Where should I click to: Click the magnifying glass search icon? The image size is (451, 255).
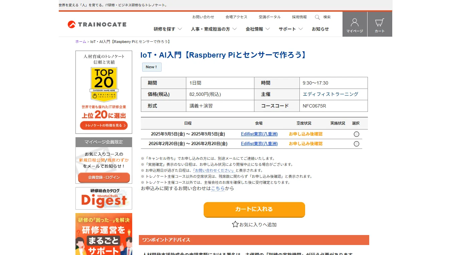click(317, 17)
